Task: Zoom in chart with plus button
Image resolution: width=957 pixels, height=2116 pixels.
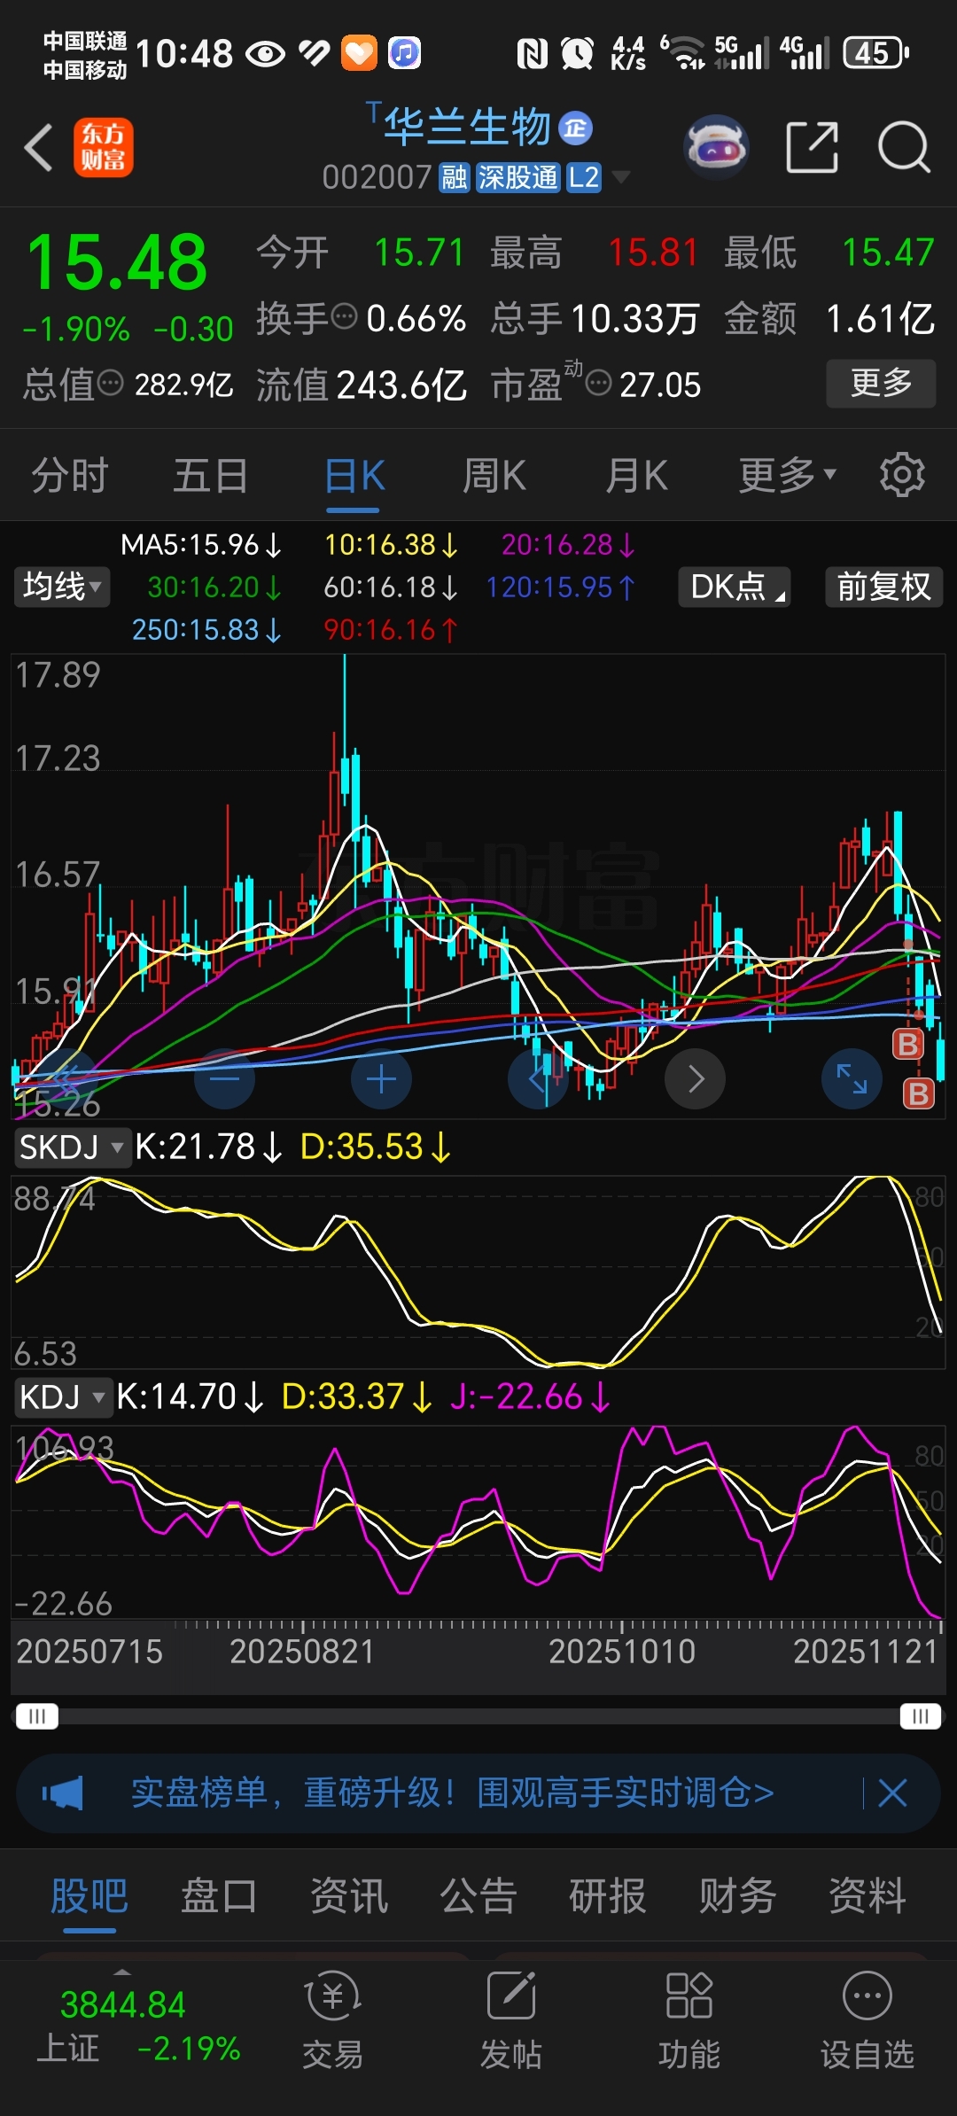Action: [x=381, y=1078]
